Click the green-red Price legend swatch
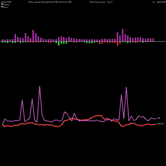 [2, 7]
